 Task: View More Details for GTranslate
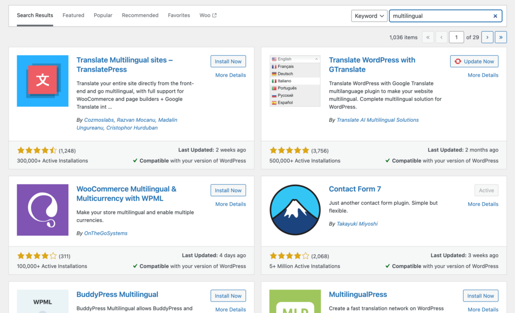483,75
